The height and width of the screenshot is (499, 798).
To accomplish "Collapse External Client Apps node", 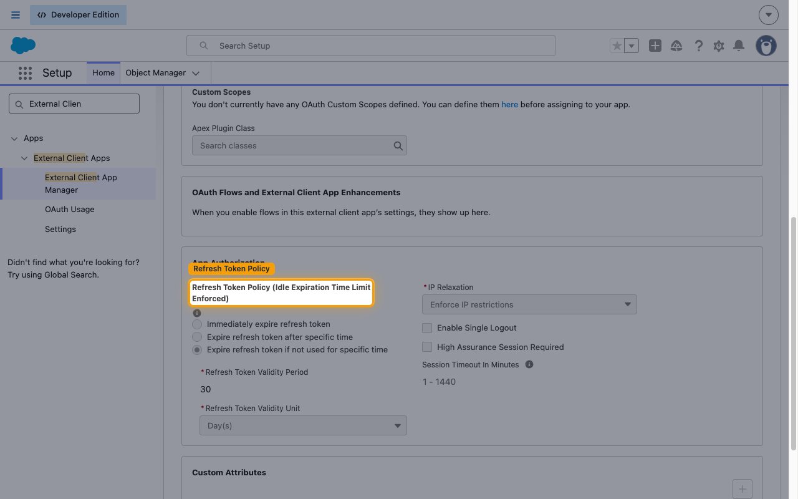I will coord(25,158).
